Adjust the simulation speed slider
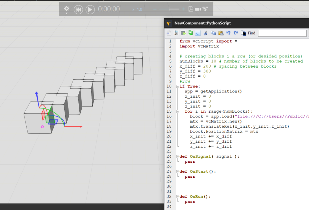 click(170, 9)
